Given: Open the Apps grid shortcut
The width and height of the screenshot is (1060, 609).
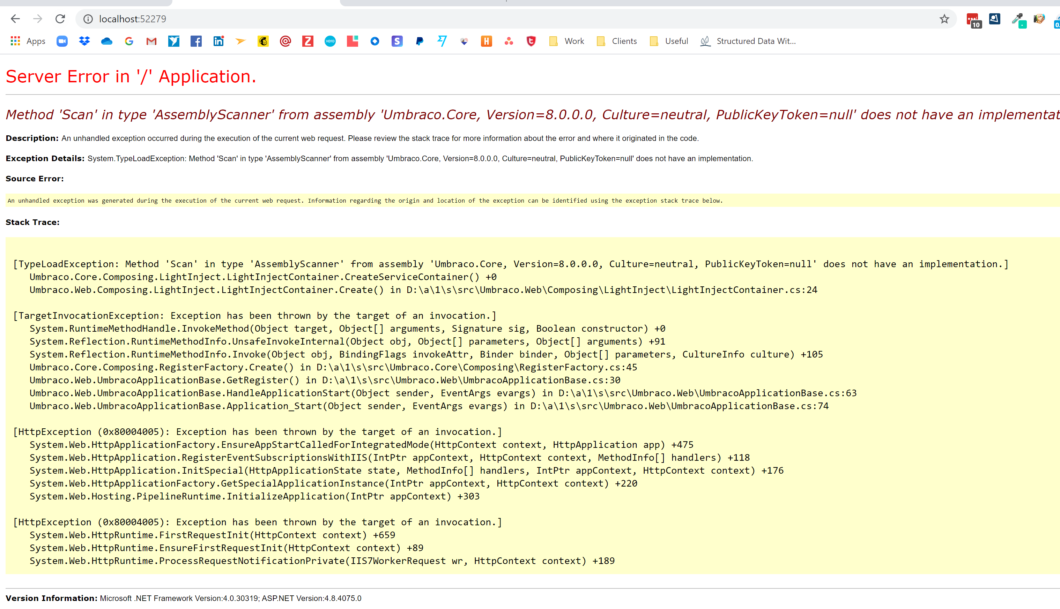Looking at the screenshot, I should (x=28, y=41).
